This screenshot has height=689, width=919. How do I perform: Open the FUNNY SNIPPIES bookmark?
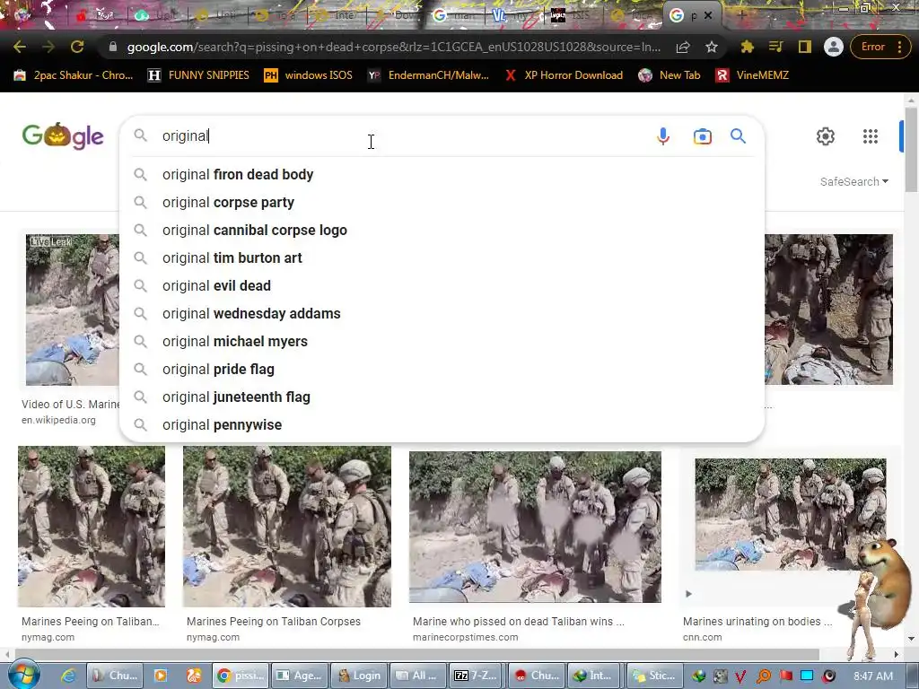coord(198,75)
